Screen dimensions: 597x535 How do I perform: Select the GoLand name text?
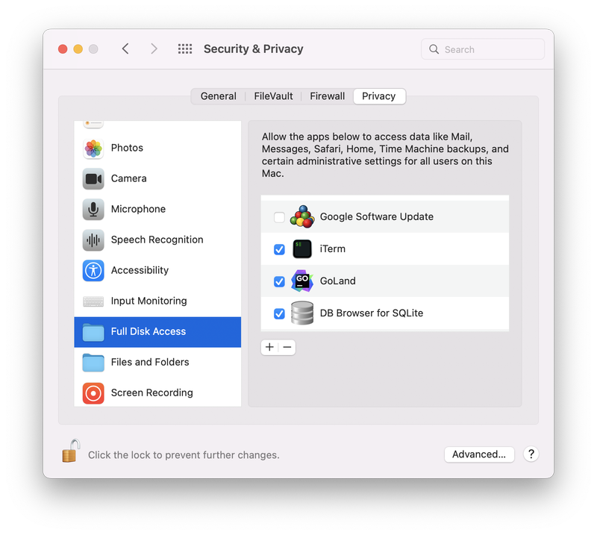pos(338,281)
